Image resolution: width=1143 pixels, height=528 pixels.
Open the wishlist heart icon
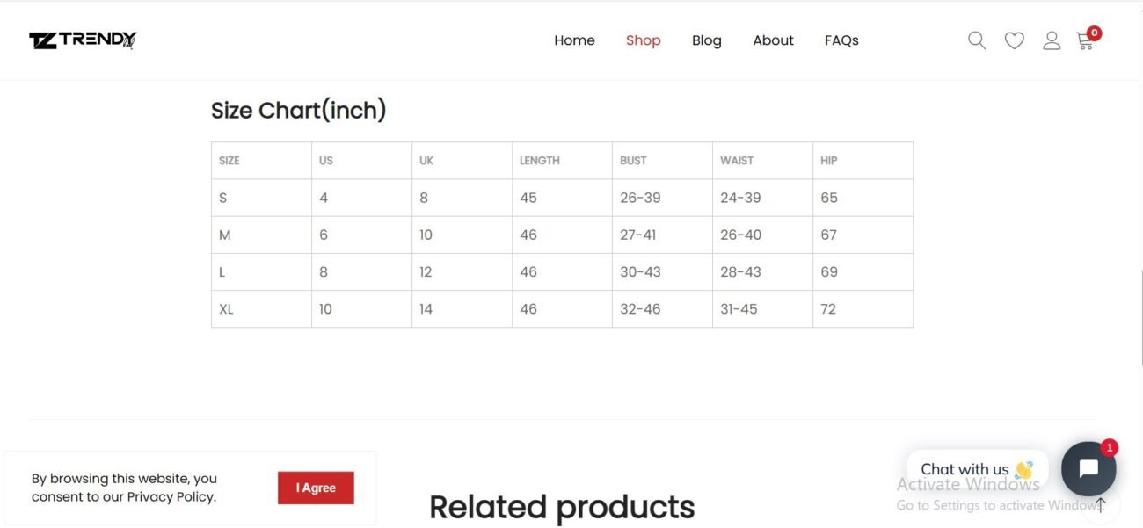pos(1014,40)
